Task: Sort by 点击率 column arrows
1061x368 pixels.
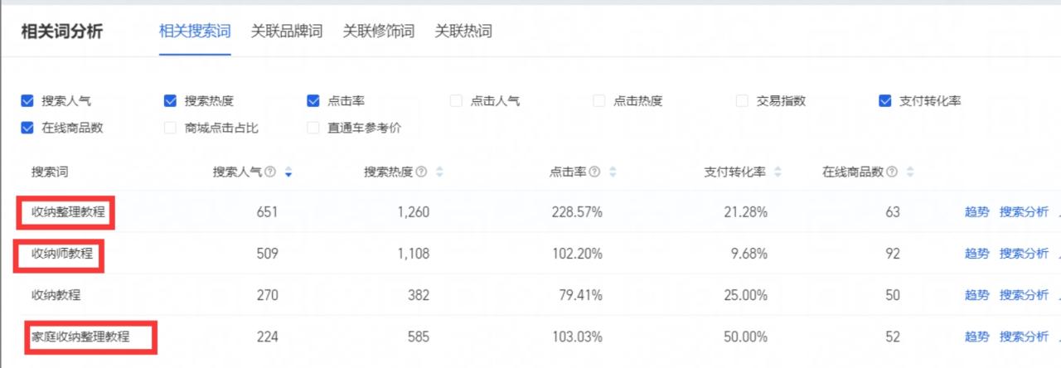Action: pyautogui.click(x=613, y=172)
